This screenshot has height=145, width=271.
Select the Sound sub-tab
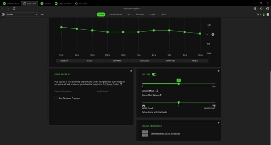[x=101, y=15]
